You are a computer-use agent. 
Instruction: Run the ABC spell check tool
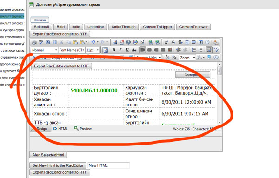click(41, 42)
